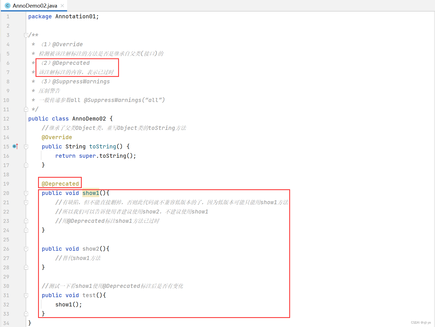Click '@Override' annotation on line 14
This screenshot has height=327, width=435.
point(57,137)
